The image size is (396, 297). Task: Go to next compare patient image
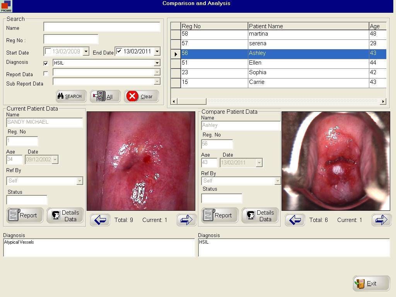click(381, 220)
